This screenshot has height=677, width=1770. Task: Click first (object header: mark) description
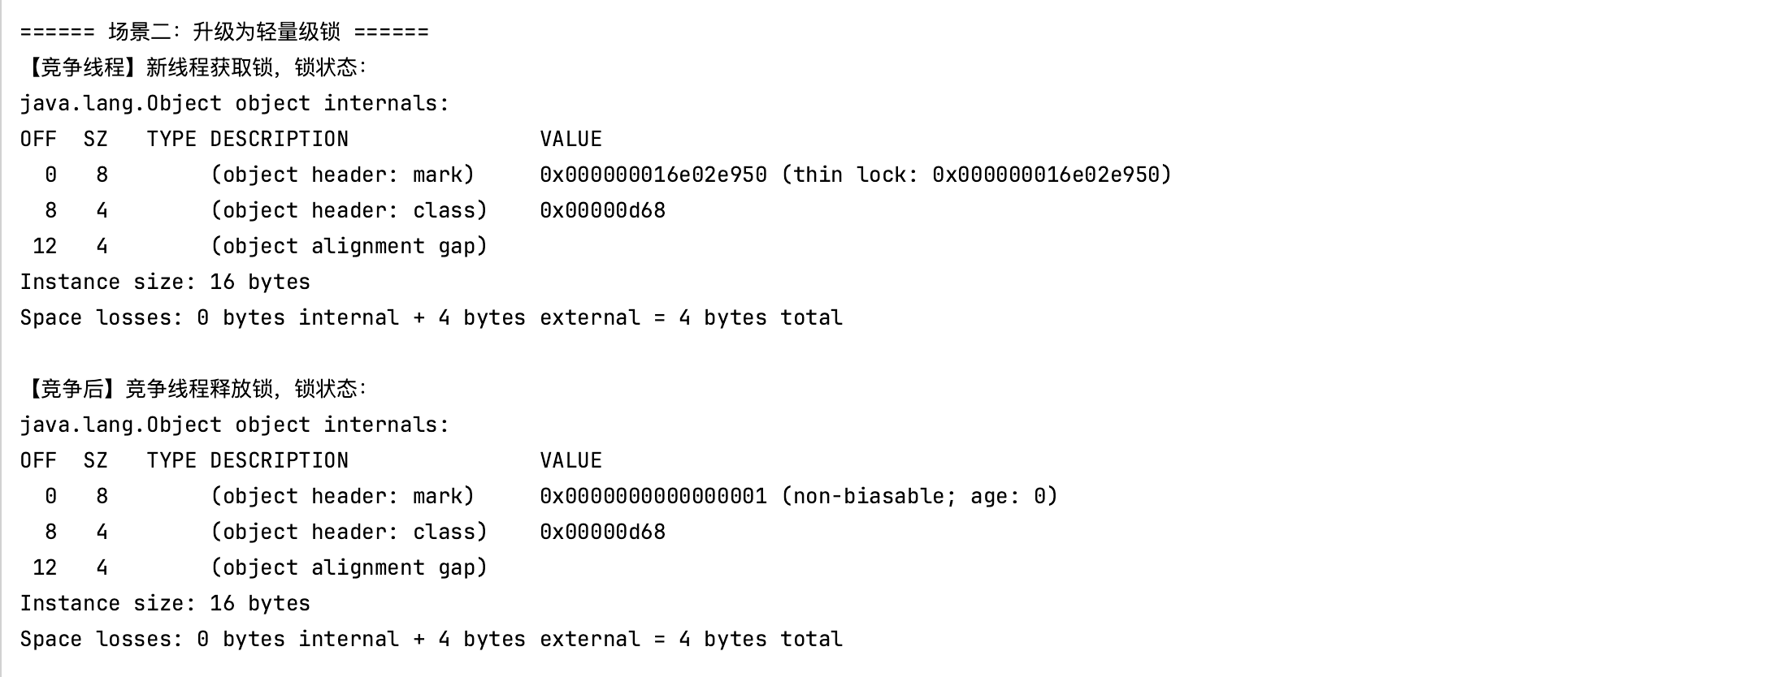342,175
